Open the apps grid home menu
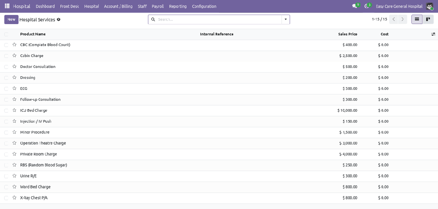The image size is (438, 209). [x=7, y=6]
